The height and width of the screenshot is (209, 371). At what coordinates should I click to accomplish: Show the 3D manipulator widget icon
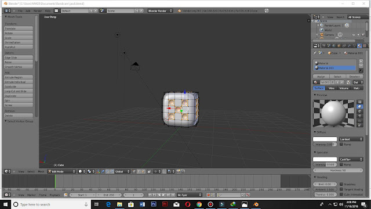tap(98, 171)
